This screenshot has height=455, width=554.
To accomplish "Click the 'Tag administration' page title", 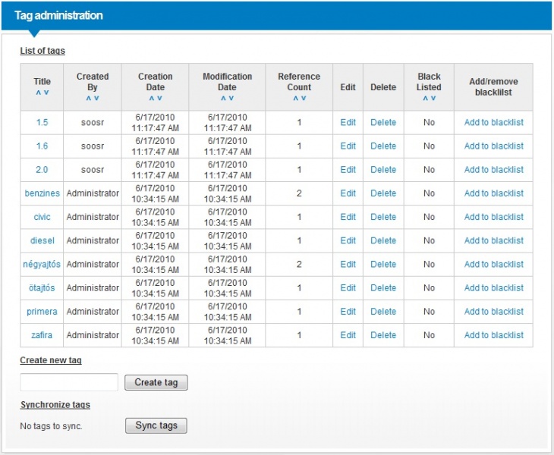I will (x=58, y=15).
